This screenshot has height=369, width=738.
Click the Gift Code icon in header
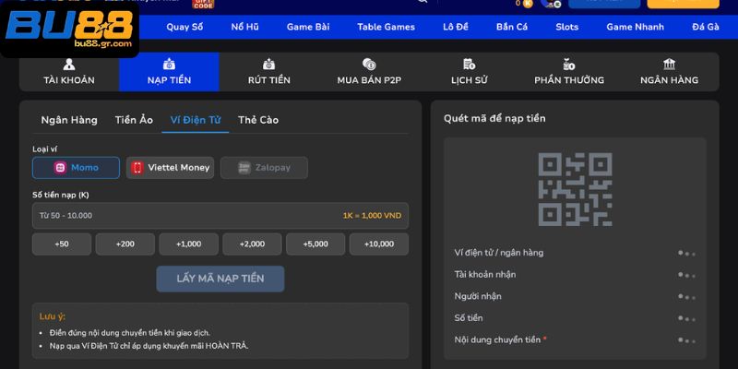coord(203,5)
